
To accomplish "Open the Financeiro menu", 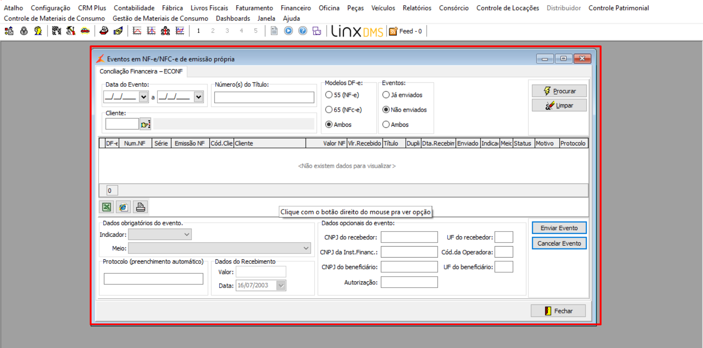I will (296, 8).
